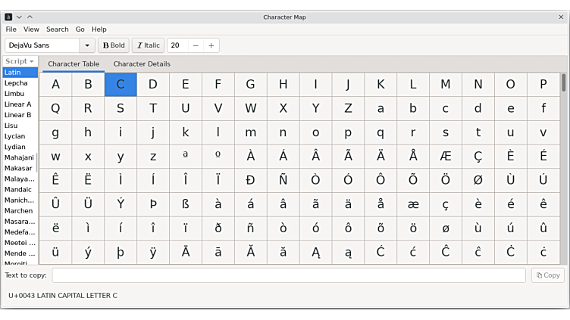Open the File menu

[x=11, y=30]
